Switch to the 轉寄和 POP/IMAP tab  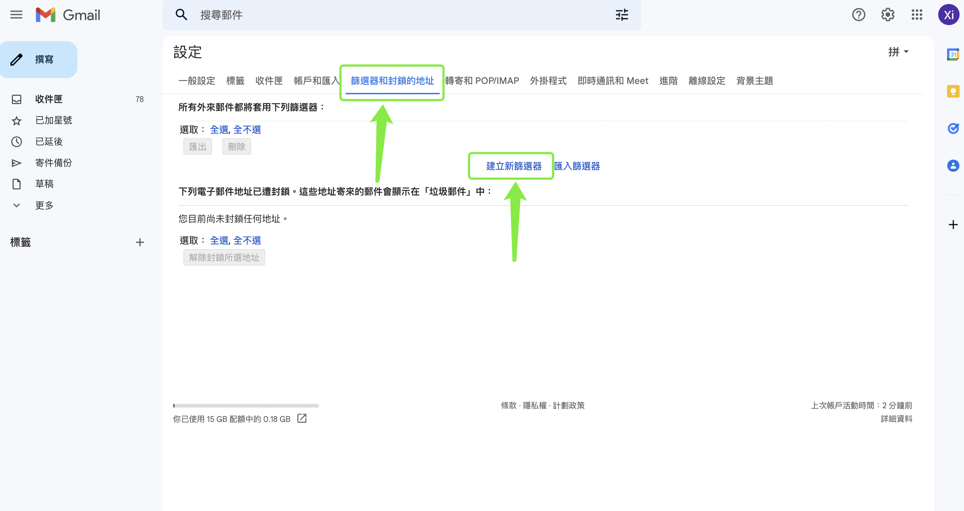(482, 81)
